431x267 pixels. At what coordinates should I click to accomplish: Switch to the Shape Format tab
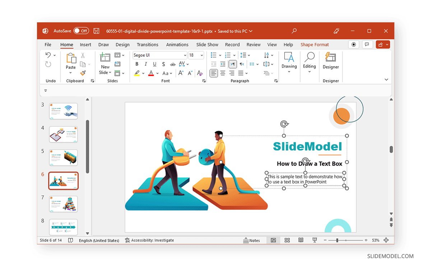[315, 44]
